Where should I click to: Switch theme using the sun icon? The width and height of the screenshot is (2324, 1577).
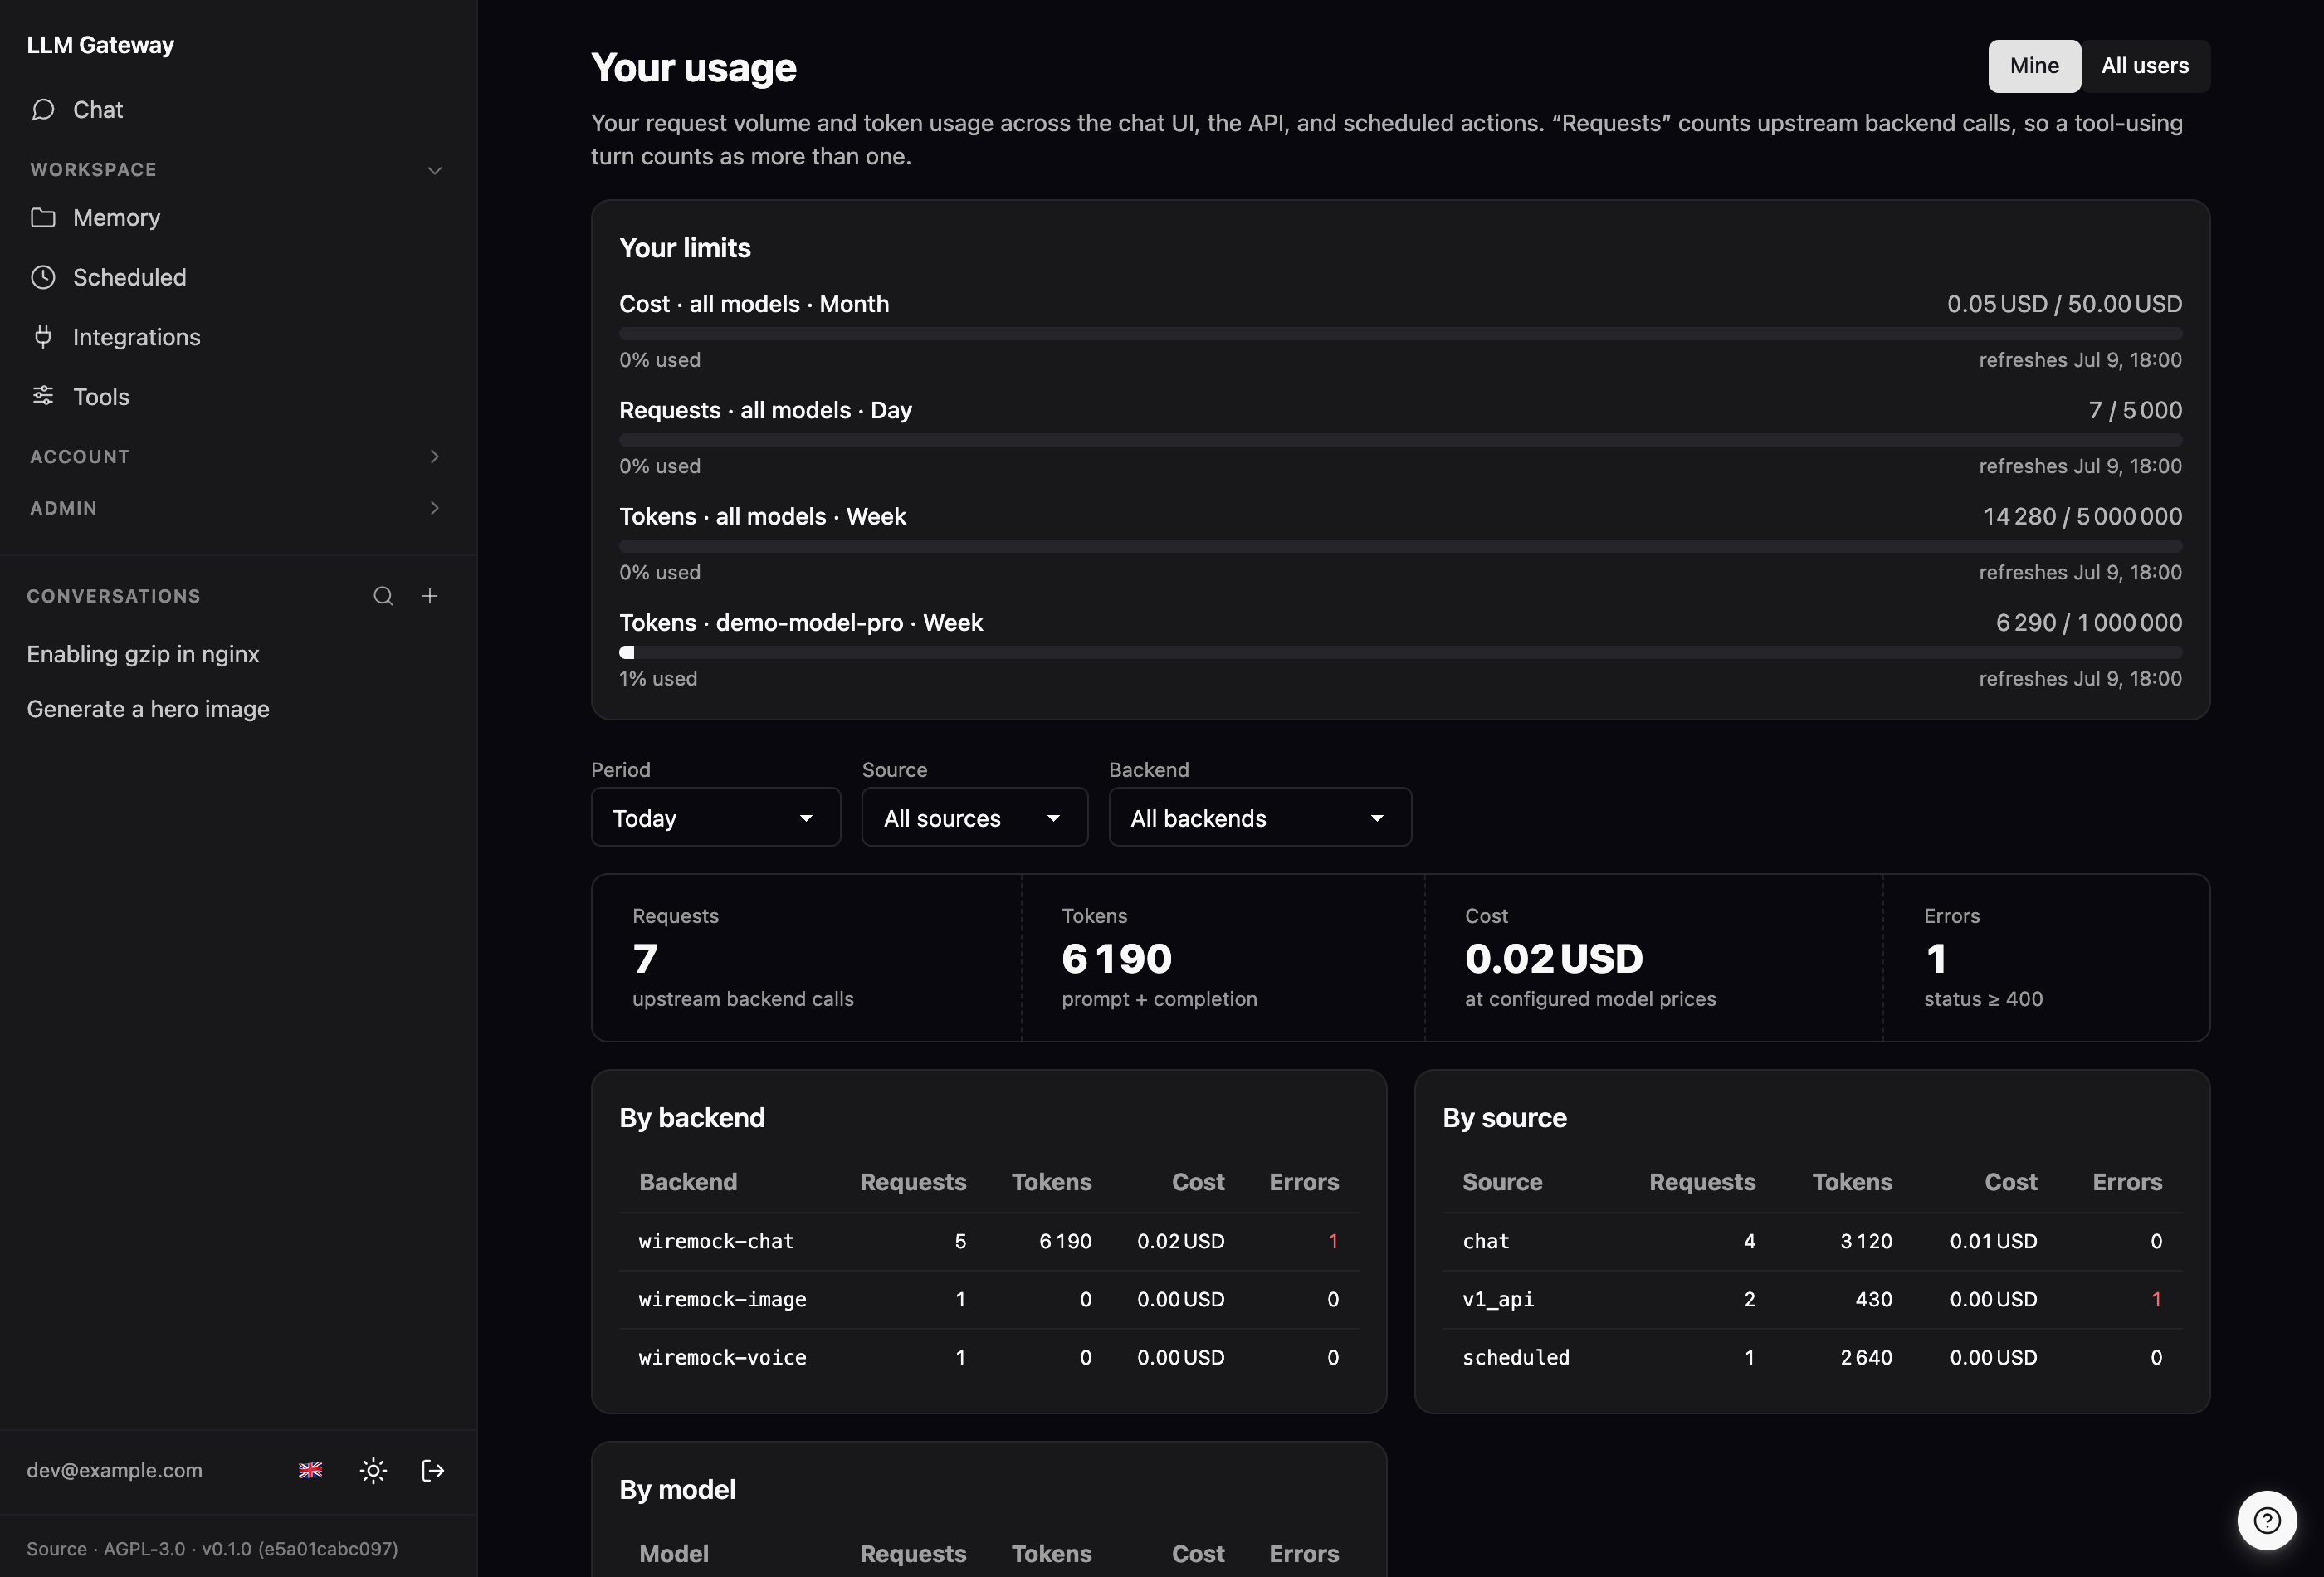(x=373, y=1470)
